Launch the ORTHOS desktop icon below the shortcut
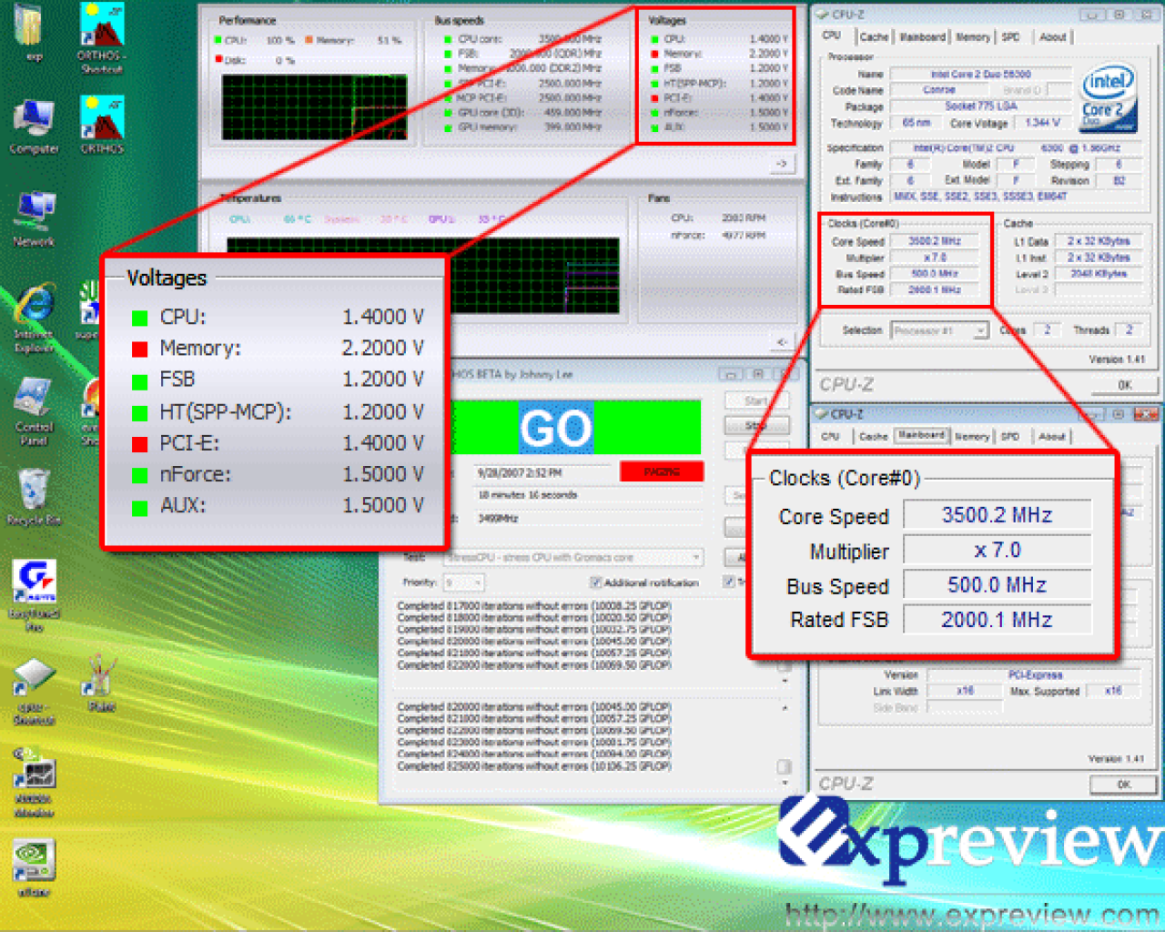The height and width of the screenshot is (932, 1165). [102, 124]
